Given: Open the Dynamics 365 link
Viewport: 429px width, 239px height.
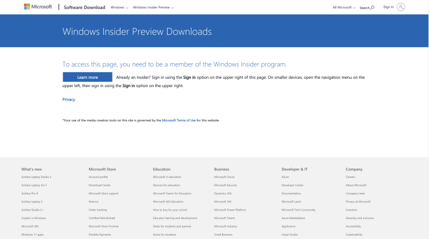Looking at the screenshot, I should pyautogui.click(x=223, y=194).
